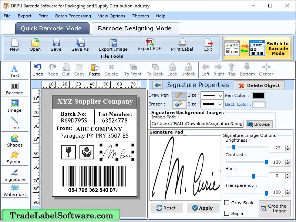Screen dimensions: 296x222
Task: Click the Brightness slider handle
Action: (234, 147)
